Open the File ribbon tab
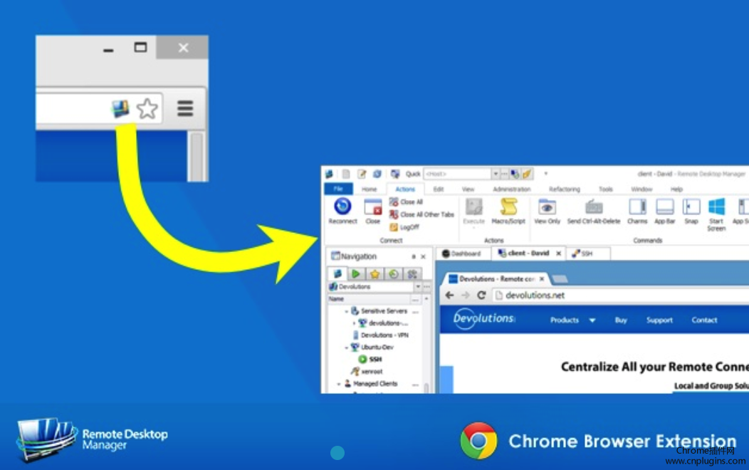Viewport: 749px width, 470px height. [338, 189]
